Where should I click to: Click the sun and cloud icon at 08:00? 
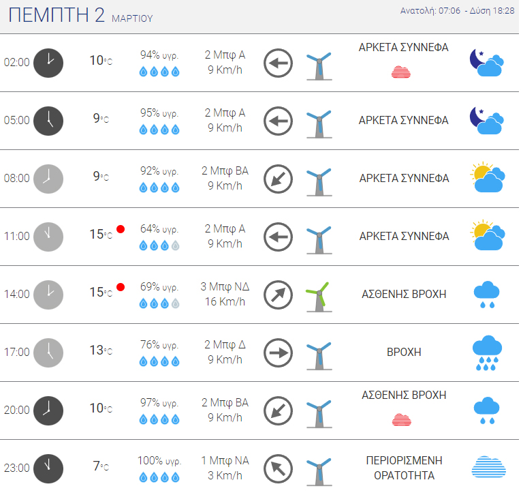488,177
